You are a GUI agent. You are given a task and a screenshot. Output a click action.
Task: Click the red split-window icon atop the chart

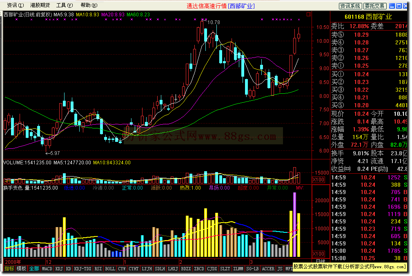tap(308, 14)
